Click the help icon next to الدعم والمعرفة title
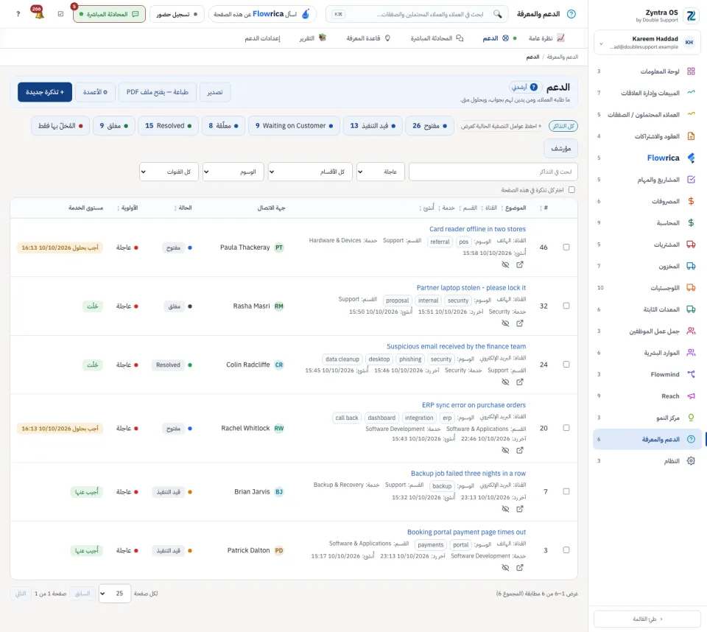 click(571, 14)
